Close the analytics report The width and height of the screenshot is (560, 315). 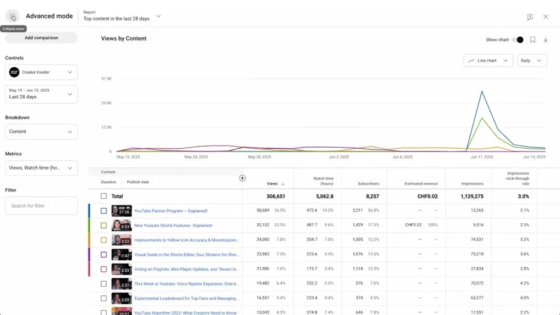[545, 17]
